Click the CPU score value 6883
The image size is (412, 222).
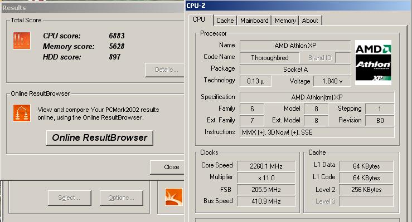click(x=117, y=36)
